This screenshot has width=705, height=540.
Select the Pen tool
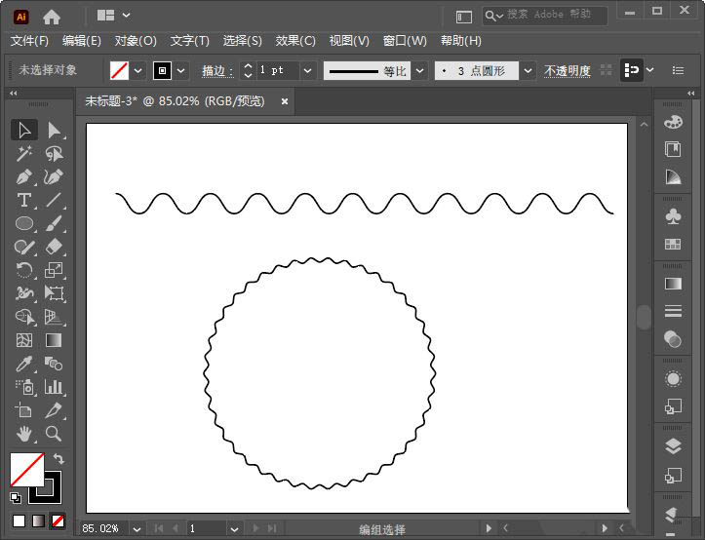click(x=24, y=176)
